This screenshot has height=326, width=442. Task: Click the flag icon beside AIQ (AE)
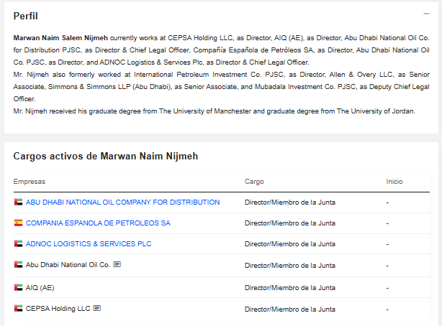[18, 287]
